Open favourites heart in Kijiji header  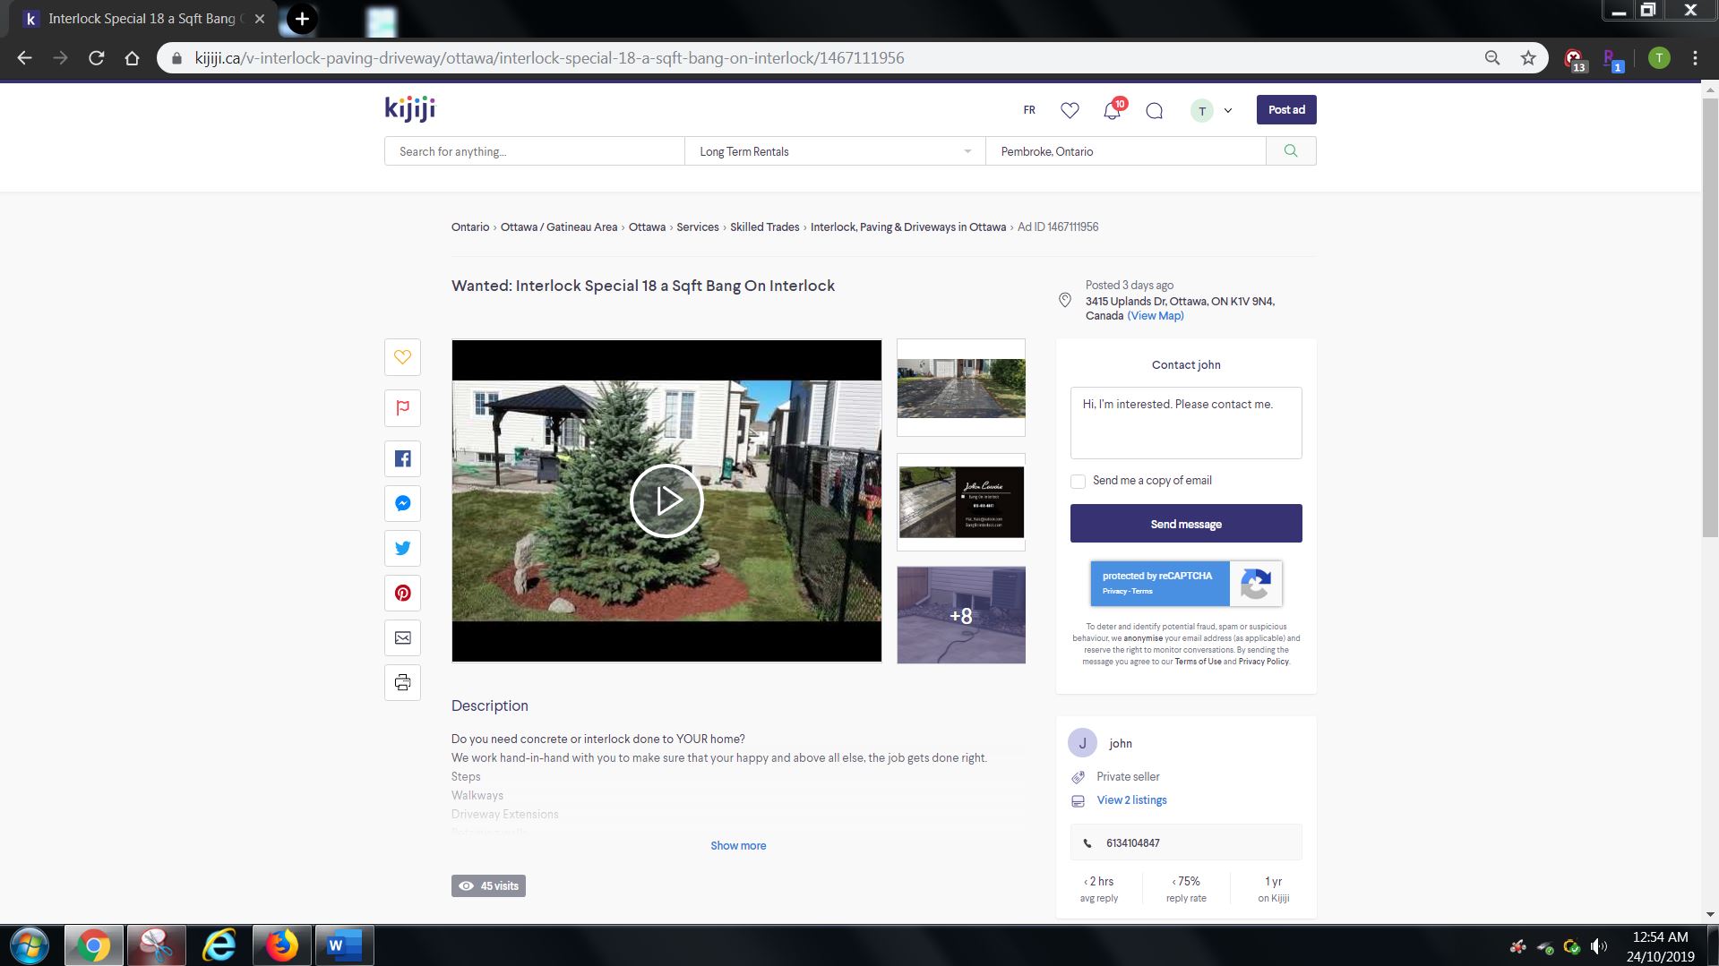1070,110
